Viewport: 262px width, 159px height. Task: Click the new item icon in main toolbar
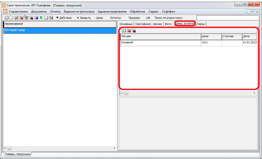(6, 17)
